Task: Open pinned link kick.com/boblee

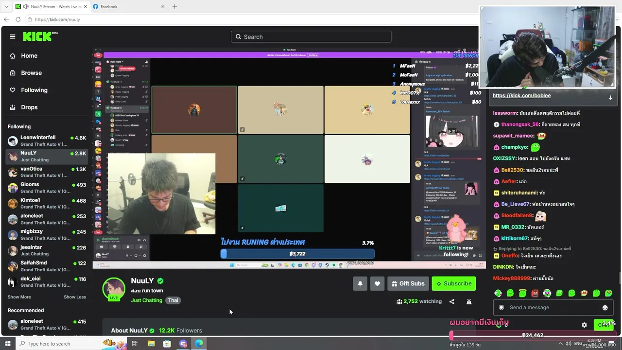Action: 521,95
